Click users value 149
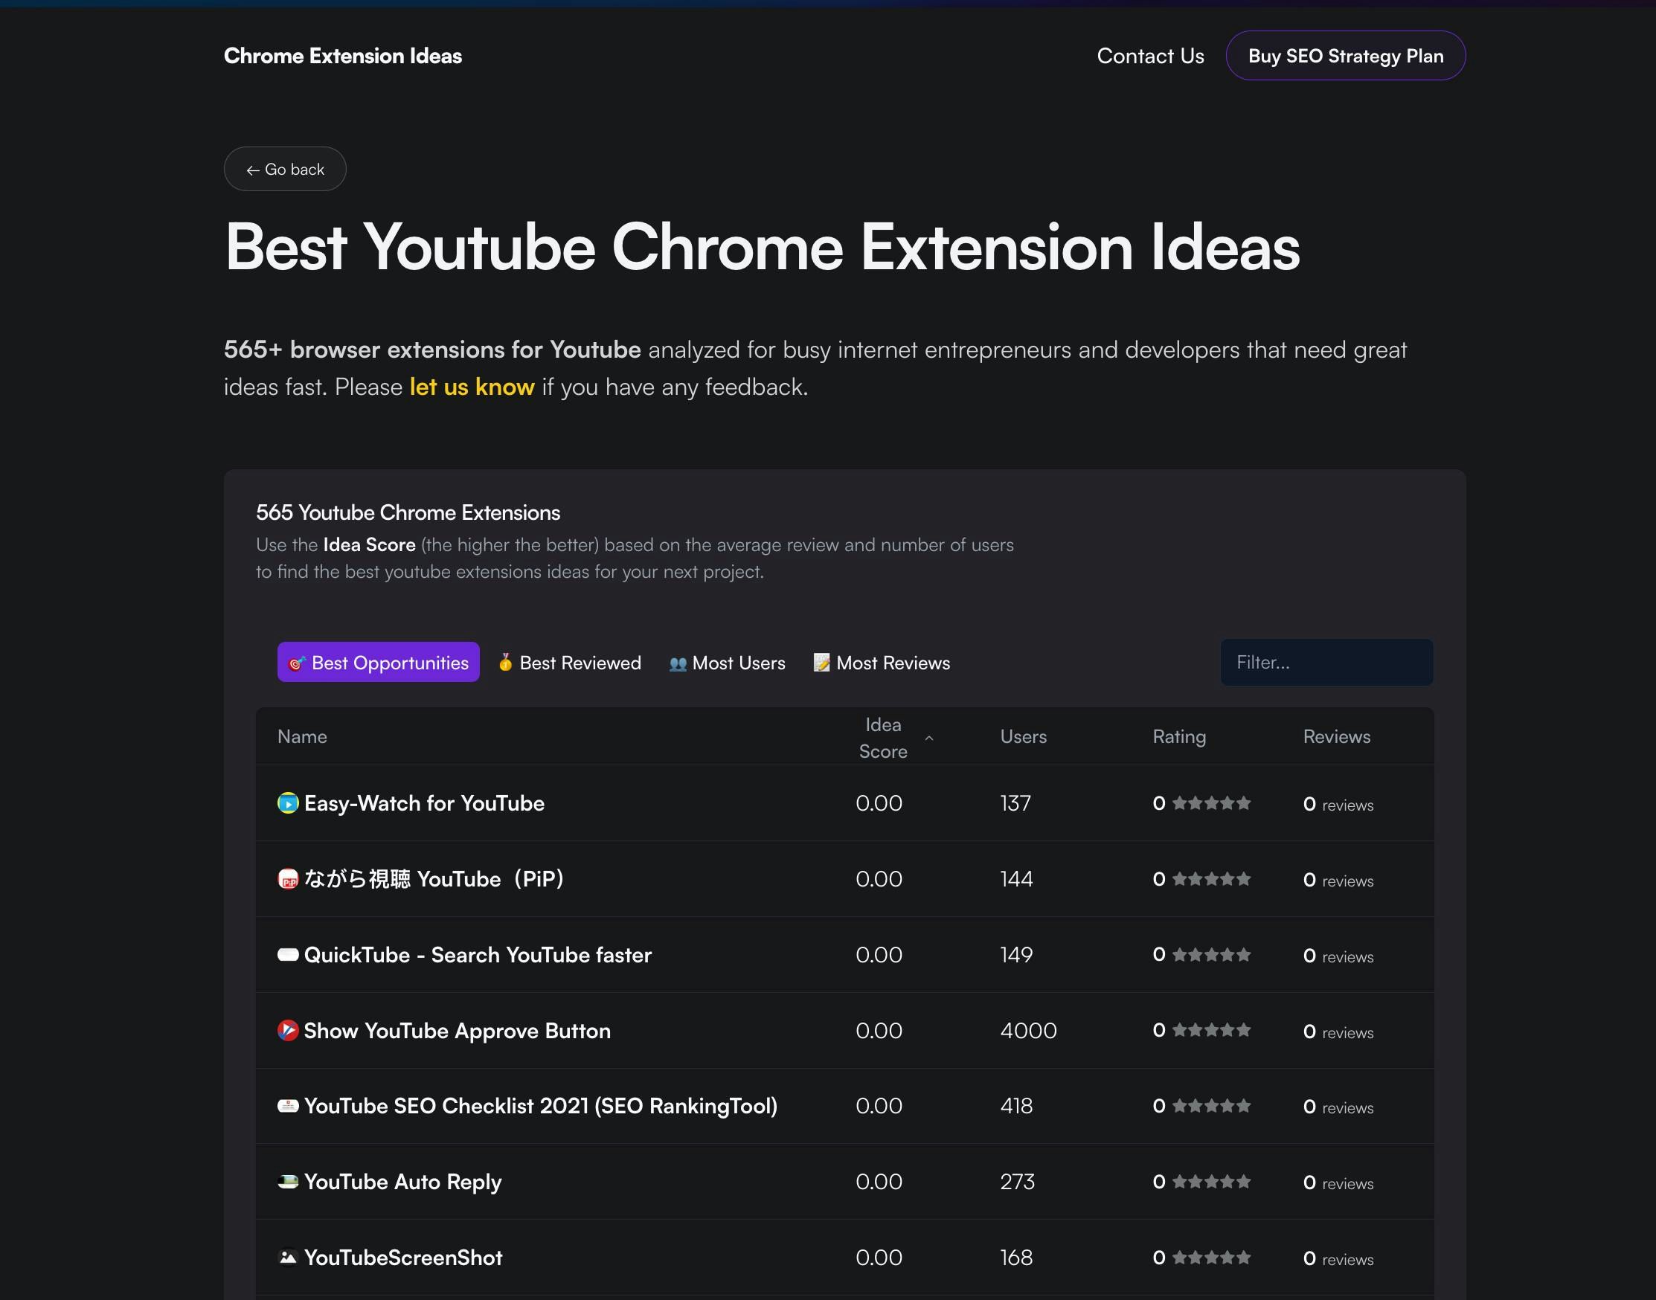 [x=1016, y=954]
